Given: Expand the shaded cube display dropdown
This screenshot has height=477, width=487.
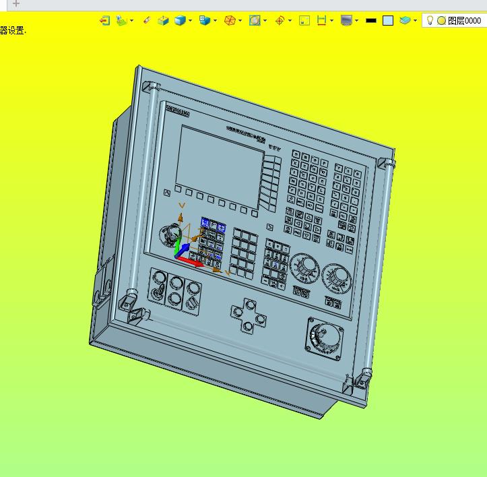Looking at the screenshot, I should pyautogui.click(x=190, y=21).
